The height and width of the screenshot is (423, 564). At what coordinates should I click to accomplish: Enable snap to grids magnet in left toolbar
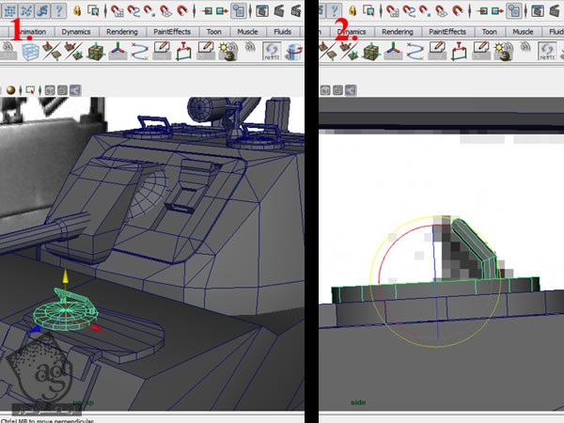[x=118, y=11]
